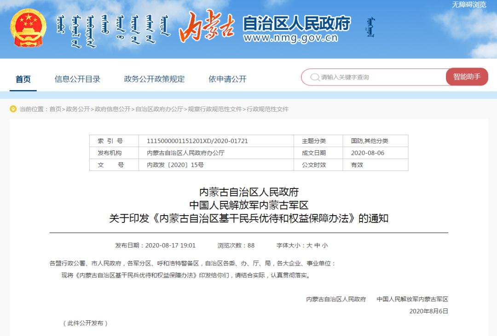
Task: Click the 智能助手 button
Action: tap(467, 77)
